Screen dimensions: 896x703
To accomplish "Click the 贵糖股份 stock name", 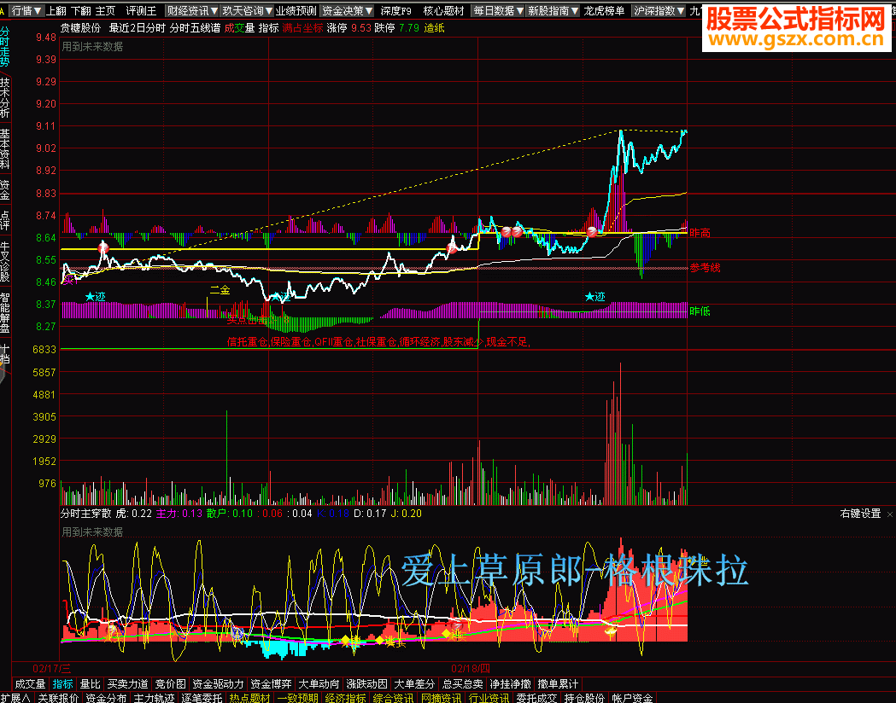I will coord(80,28).
